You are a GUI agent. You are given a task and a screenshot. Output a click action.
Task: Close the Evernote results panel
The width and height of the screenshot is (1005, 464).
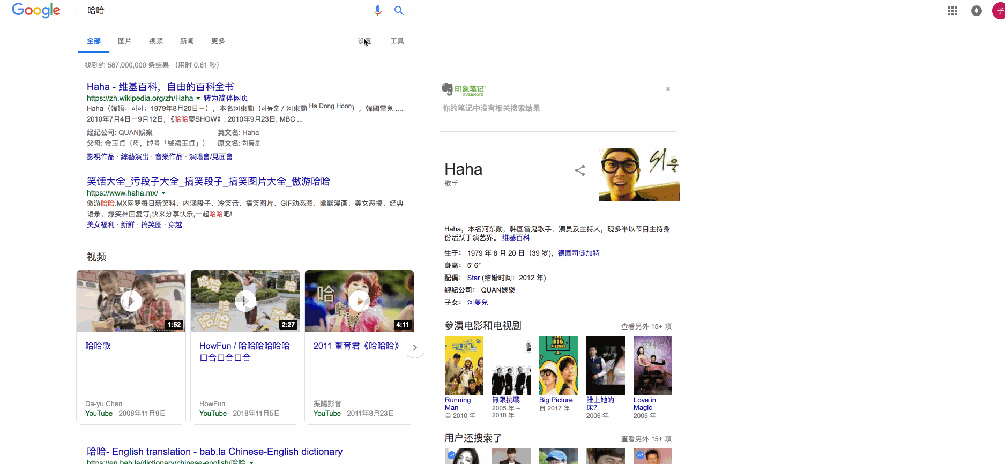coord(668,89)
